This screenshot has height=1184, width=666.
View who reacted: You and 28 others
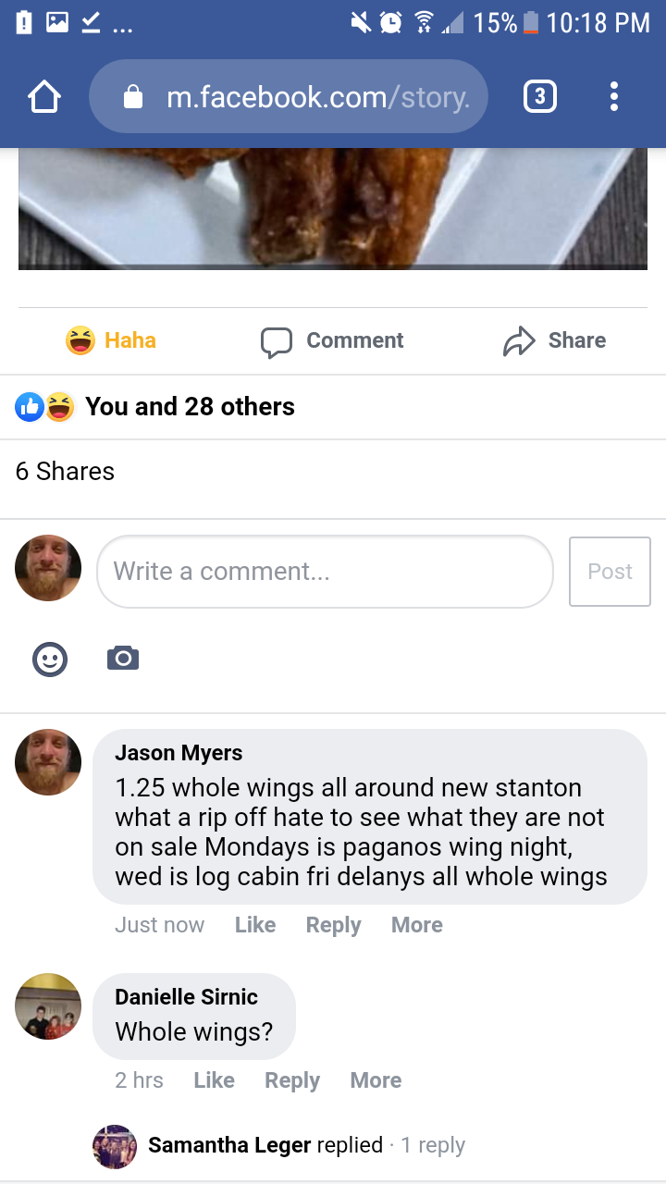(x=189, y=407)
